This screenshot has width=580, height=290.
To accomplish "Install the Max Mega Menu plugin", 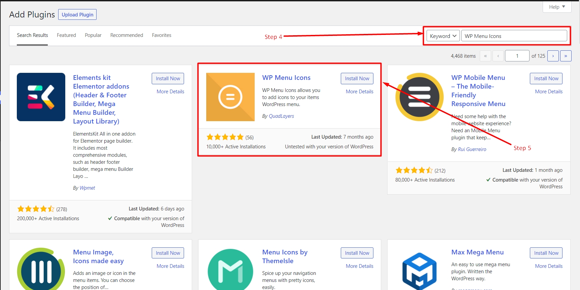I will [x=546, y=253].
